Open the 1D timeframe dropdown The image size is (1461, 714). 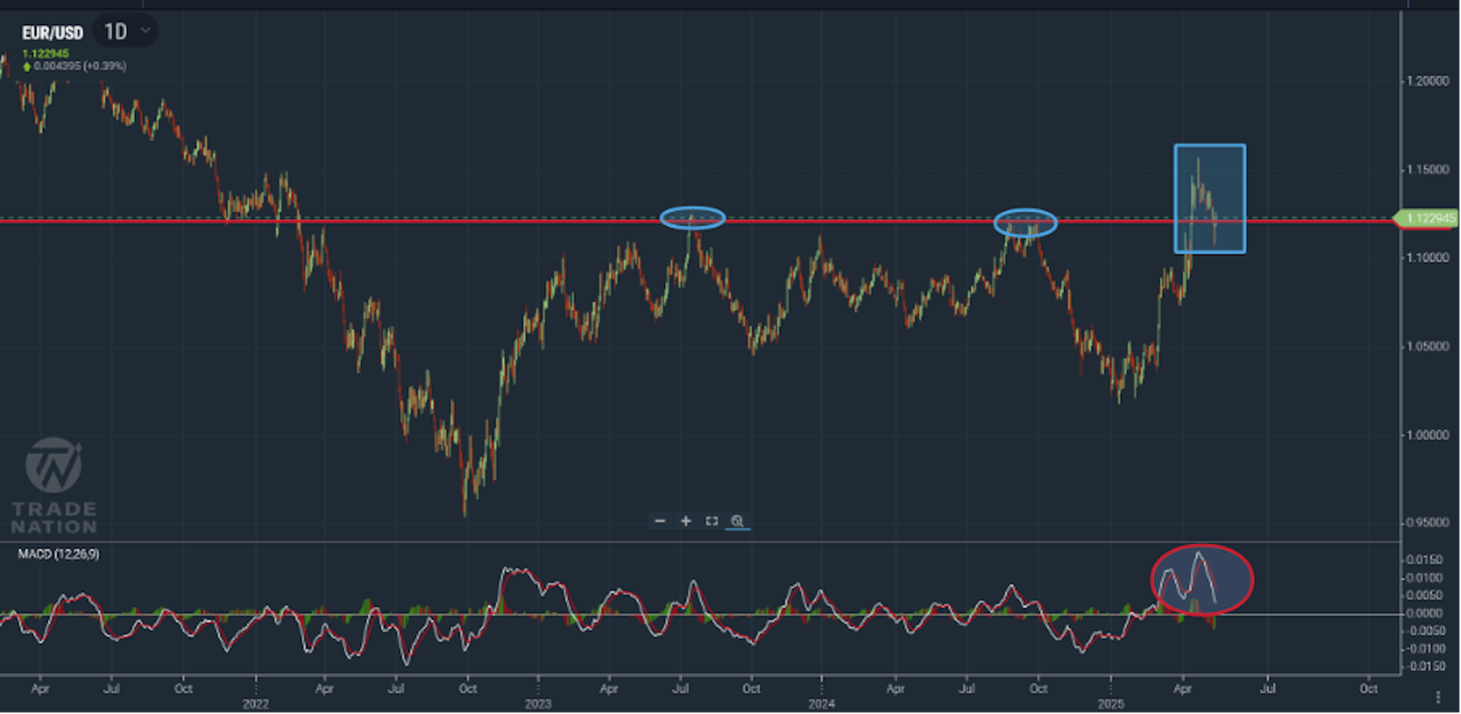click(x=125, y=31)
